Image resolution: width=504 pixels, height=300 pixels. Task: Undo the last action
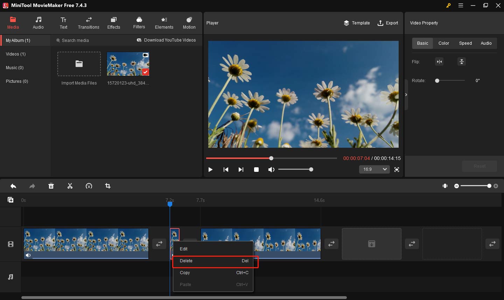coord(13,186)
